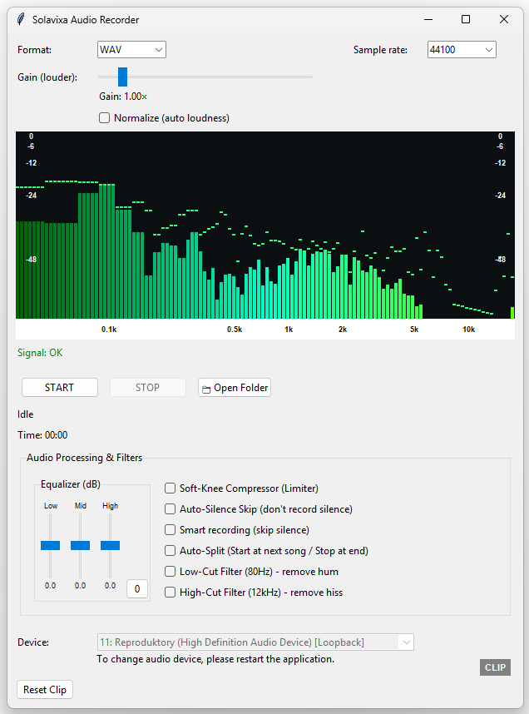This screenshot has width=529, height=714.
Task: Click the Signal: OK status text
Action: click(x=40, y=353)
